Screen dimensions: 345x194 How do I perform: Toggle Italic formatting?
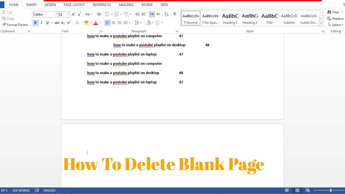tap(41, 23)
